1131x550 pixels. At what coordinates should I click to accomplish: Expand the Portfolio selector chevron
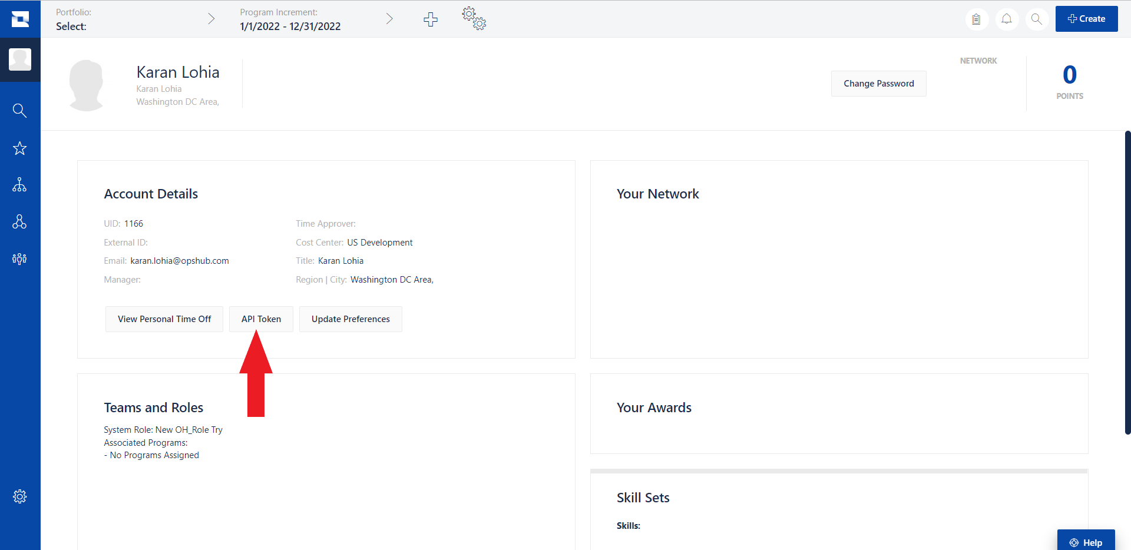click(211, 19)
